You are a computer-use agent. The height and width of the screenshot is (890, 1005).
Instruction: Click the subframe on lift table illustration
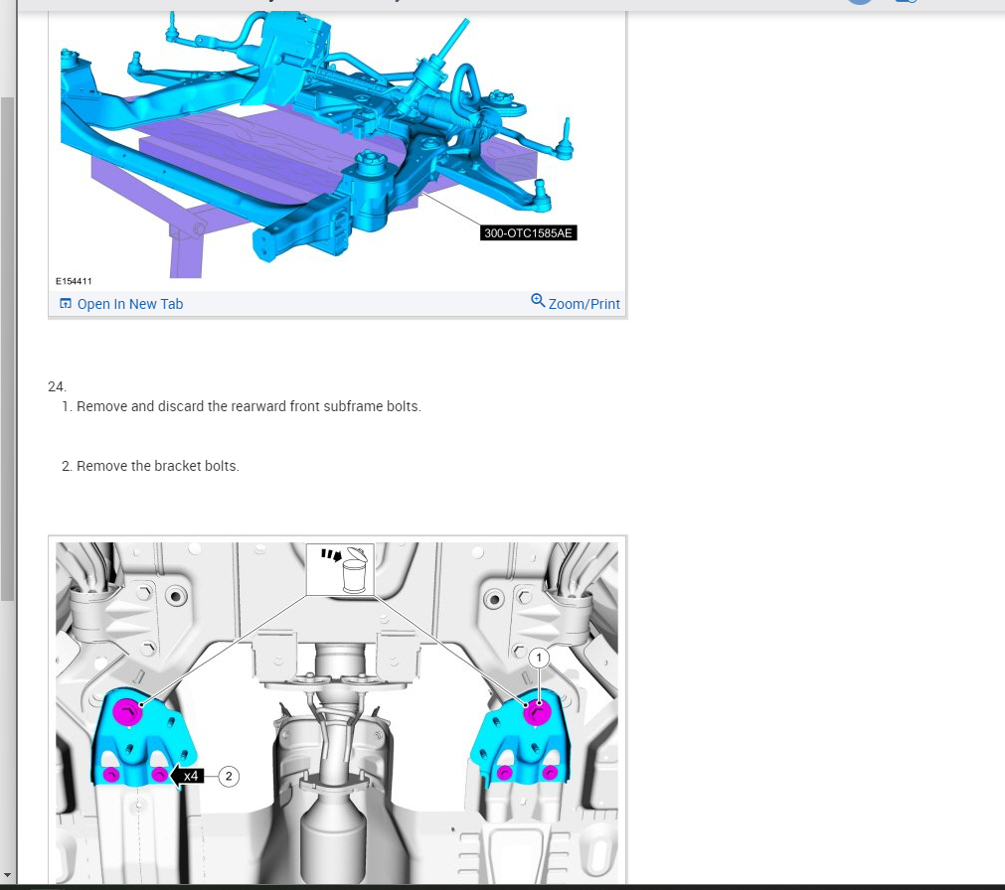(337, 149)
